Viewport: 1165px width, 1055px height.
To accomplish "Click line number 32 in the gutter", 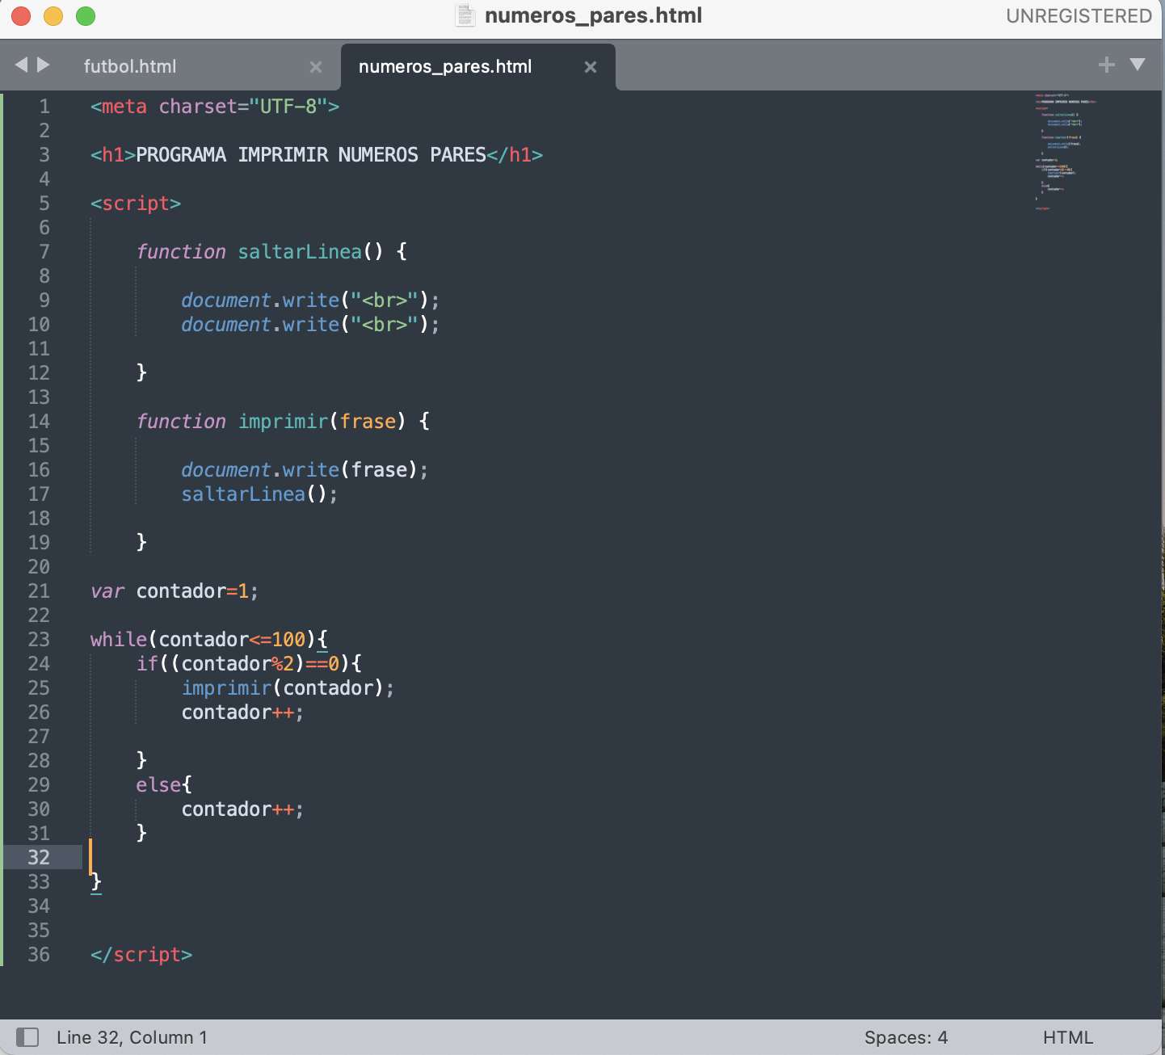I will click(x=39, y=858).
